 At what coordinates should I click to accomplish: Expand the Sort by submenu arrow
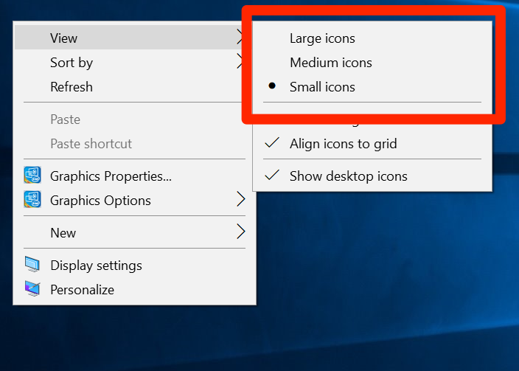tap(240, 62)
